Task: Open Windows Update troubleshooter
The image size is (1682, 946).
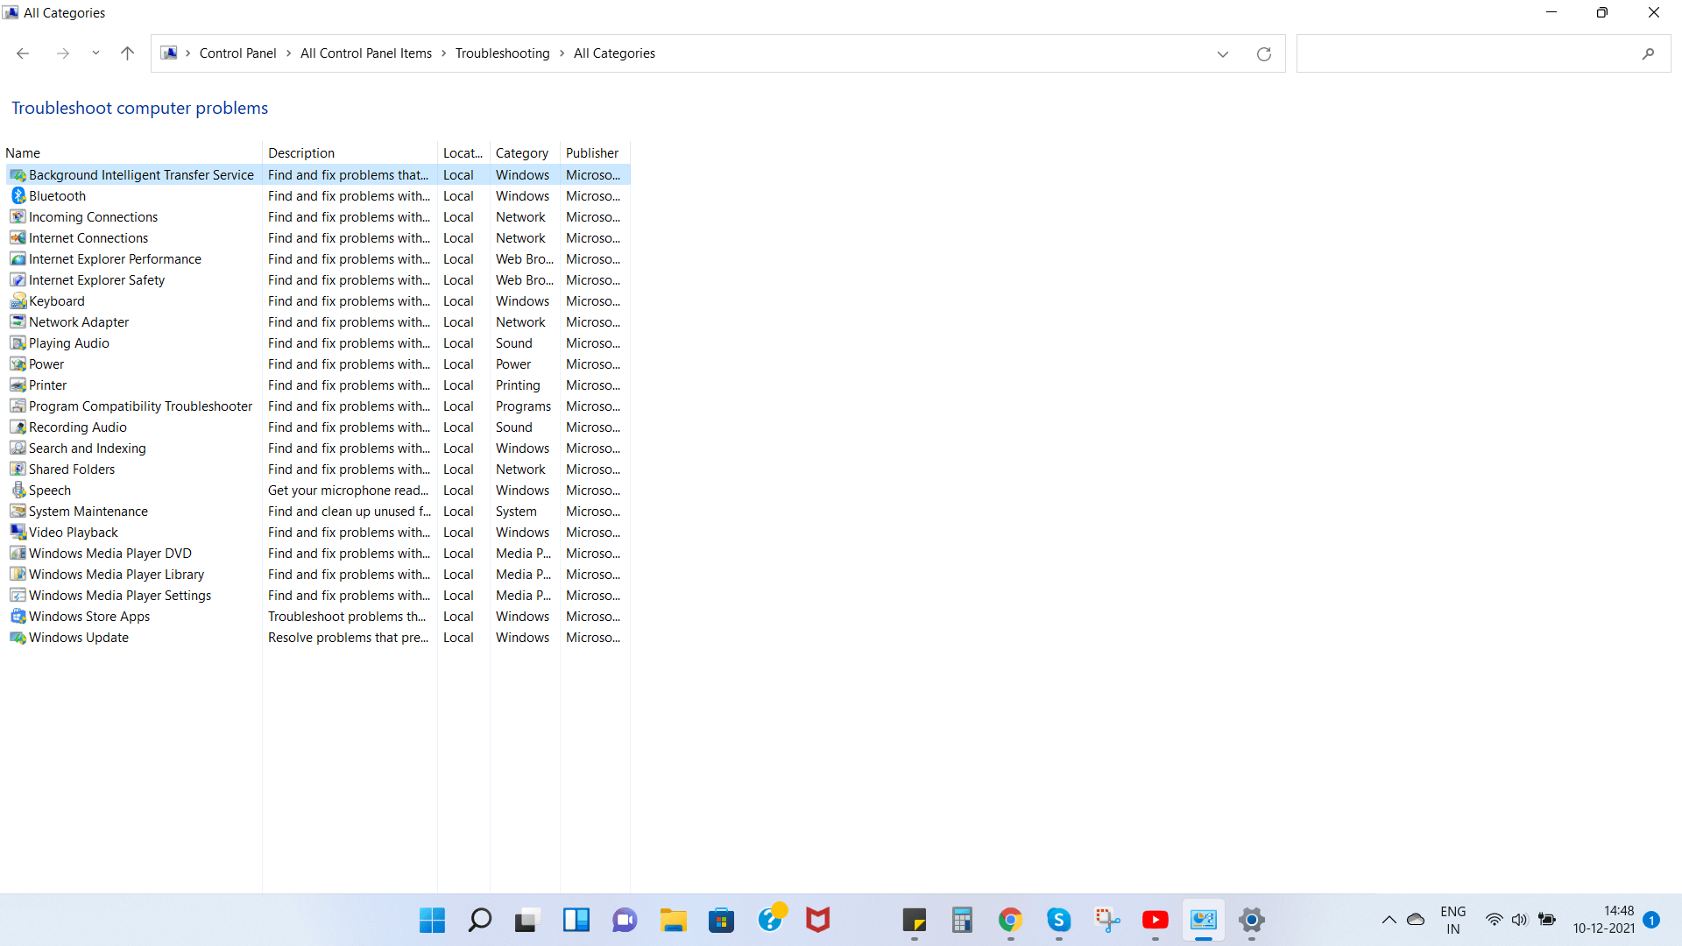Action: point(79,637)
